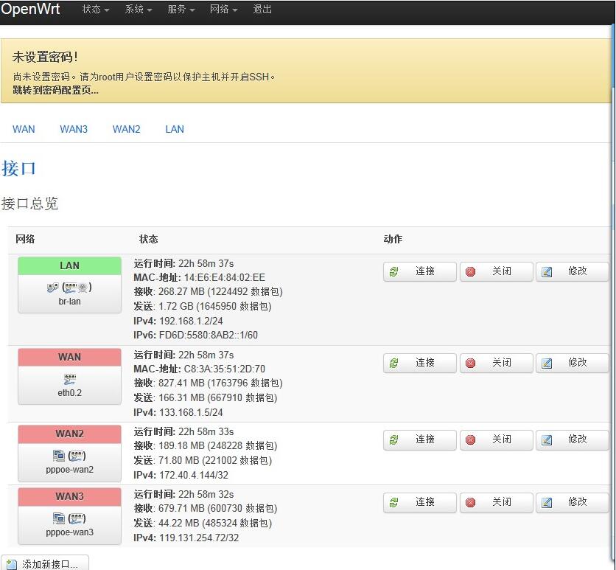The height and width of the screenshot is (570, 616).
Task: Click 退出 to log out
Action: point(262,10)
